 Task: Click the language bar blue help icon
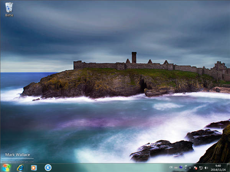click(181, 167)
